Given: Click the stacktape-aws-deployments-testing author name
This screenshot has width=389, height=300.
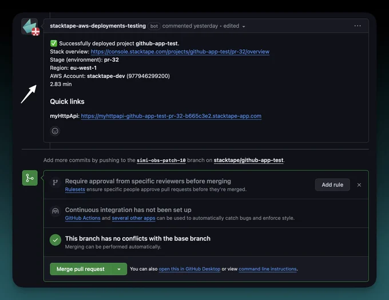Looking at the screenshot, I should [98, 26].
